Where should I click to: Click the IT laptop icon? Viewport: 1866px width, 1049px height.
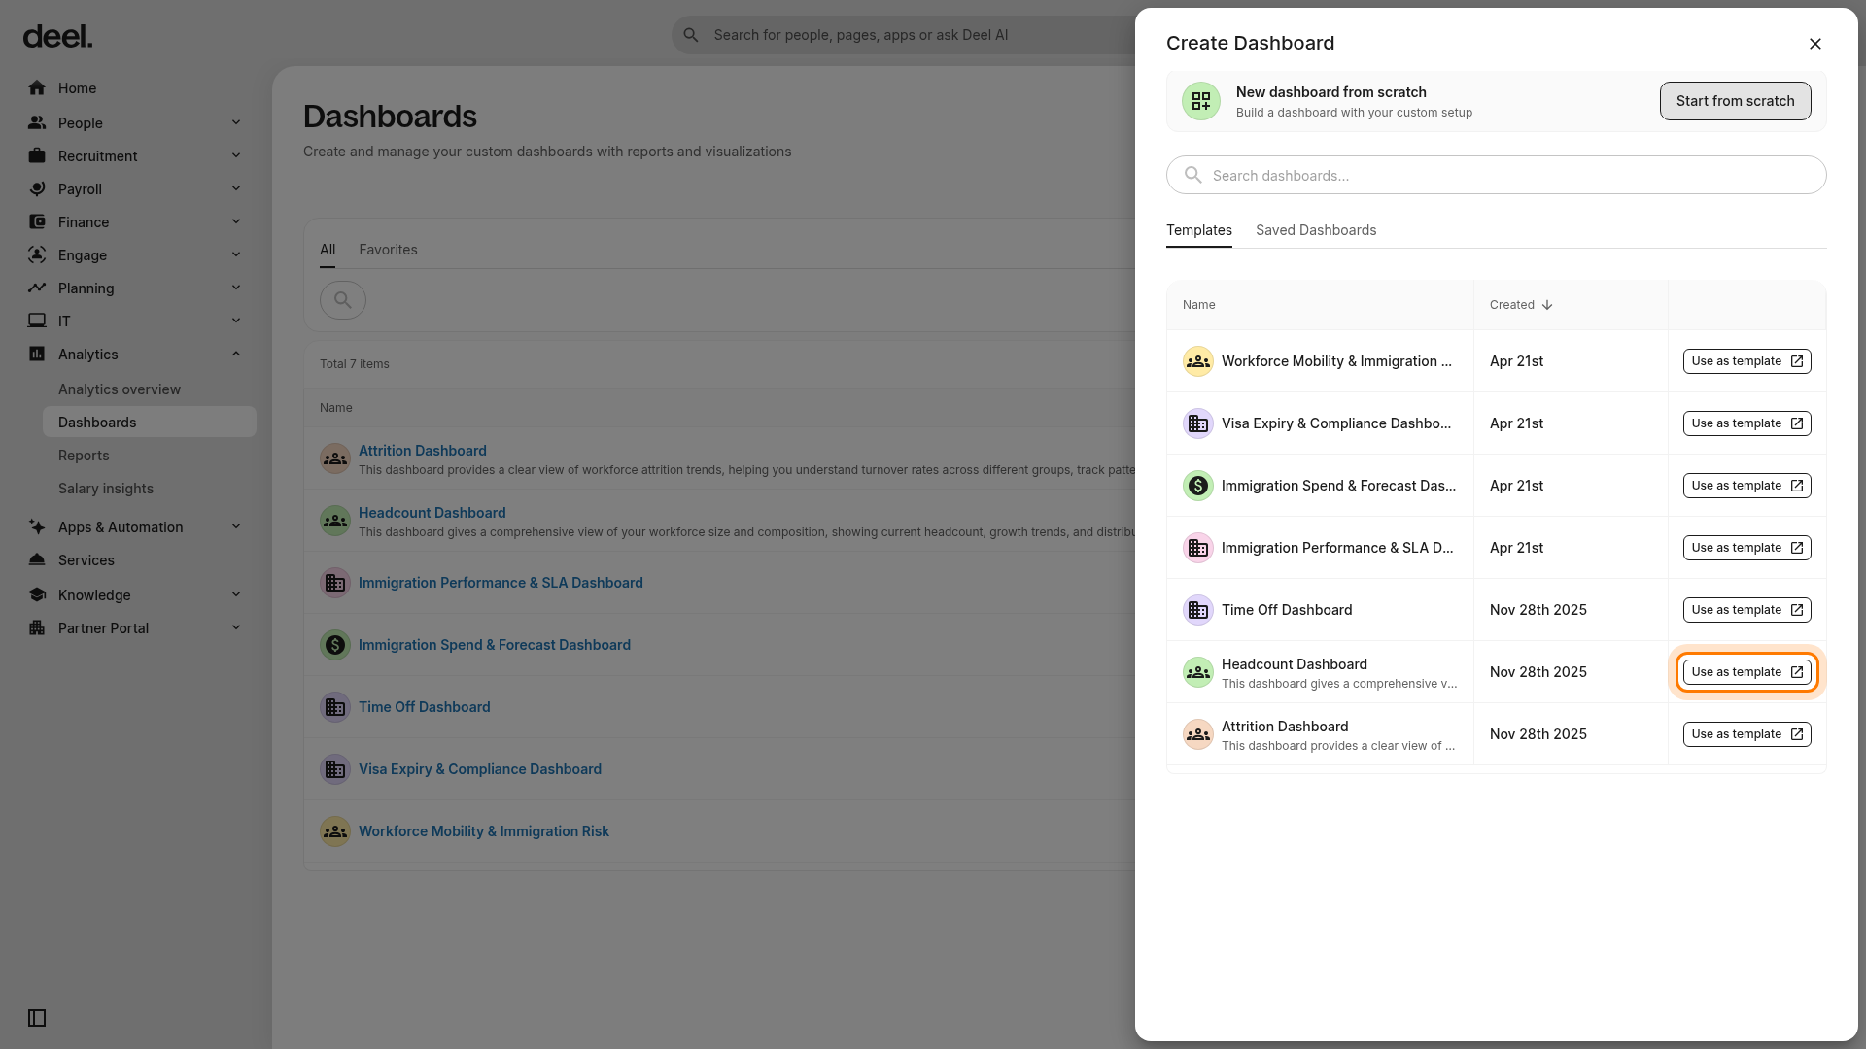37,321
